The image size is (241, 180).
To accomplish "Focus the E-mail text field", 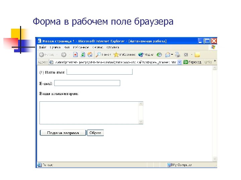I will click(87, 83).
